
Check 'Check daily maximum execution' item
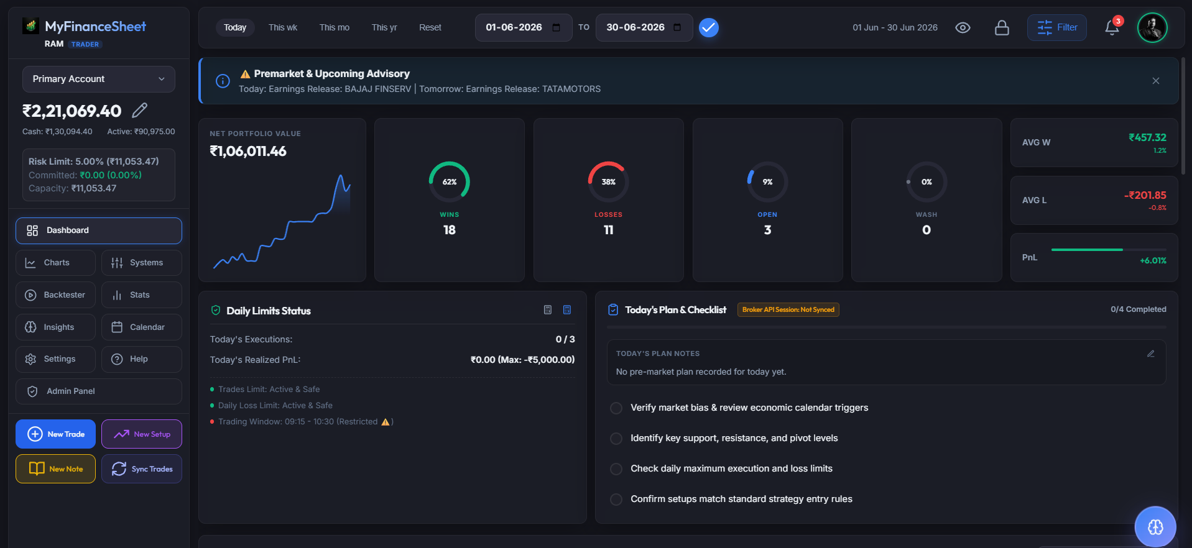(616, 469)
